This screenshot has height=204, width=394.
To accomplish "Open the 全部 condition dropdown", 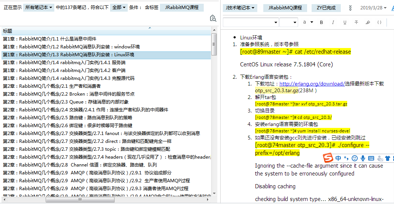I will pos(119,7).
